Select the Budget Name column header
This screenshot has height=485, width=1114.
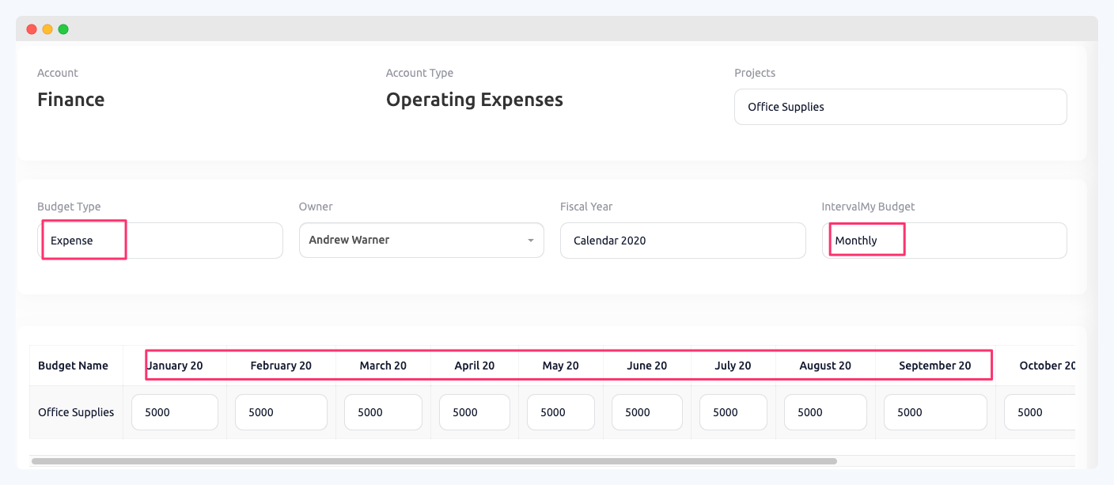pyautogui.click(x=73, y=365)
